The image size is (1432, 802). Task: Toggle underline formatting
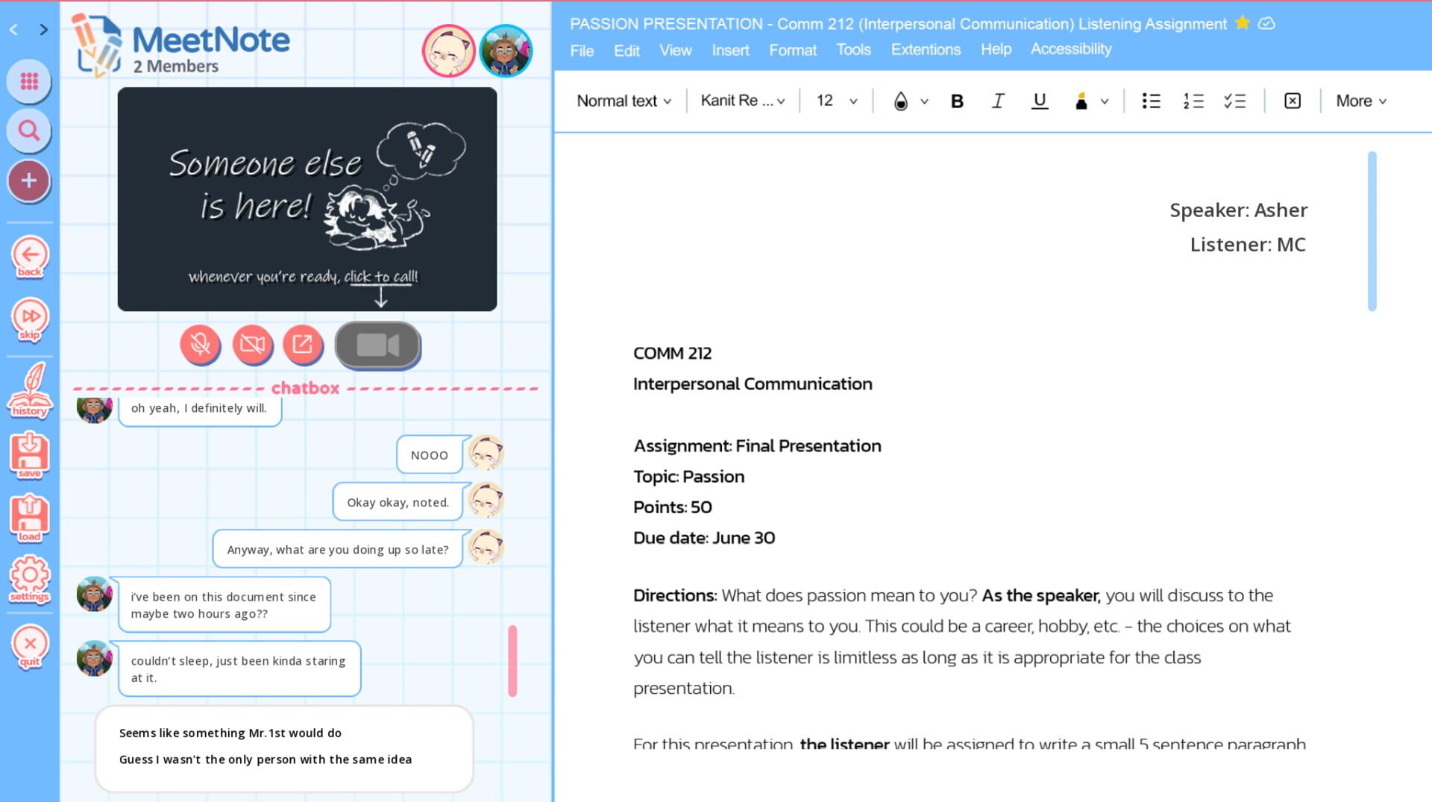(x=1039, y=101)
